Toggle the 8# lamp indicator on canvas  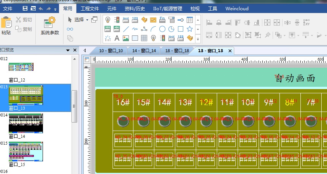point(290,120)
